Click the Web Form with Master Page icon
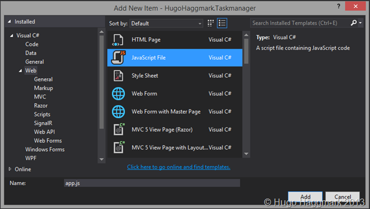This screenshot has height=209, width=370. [118, 112]
